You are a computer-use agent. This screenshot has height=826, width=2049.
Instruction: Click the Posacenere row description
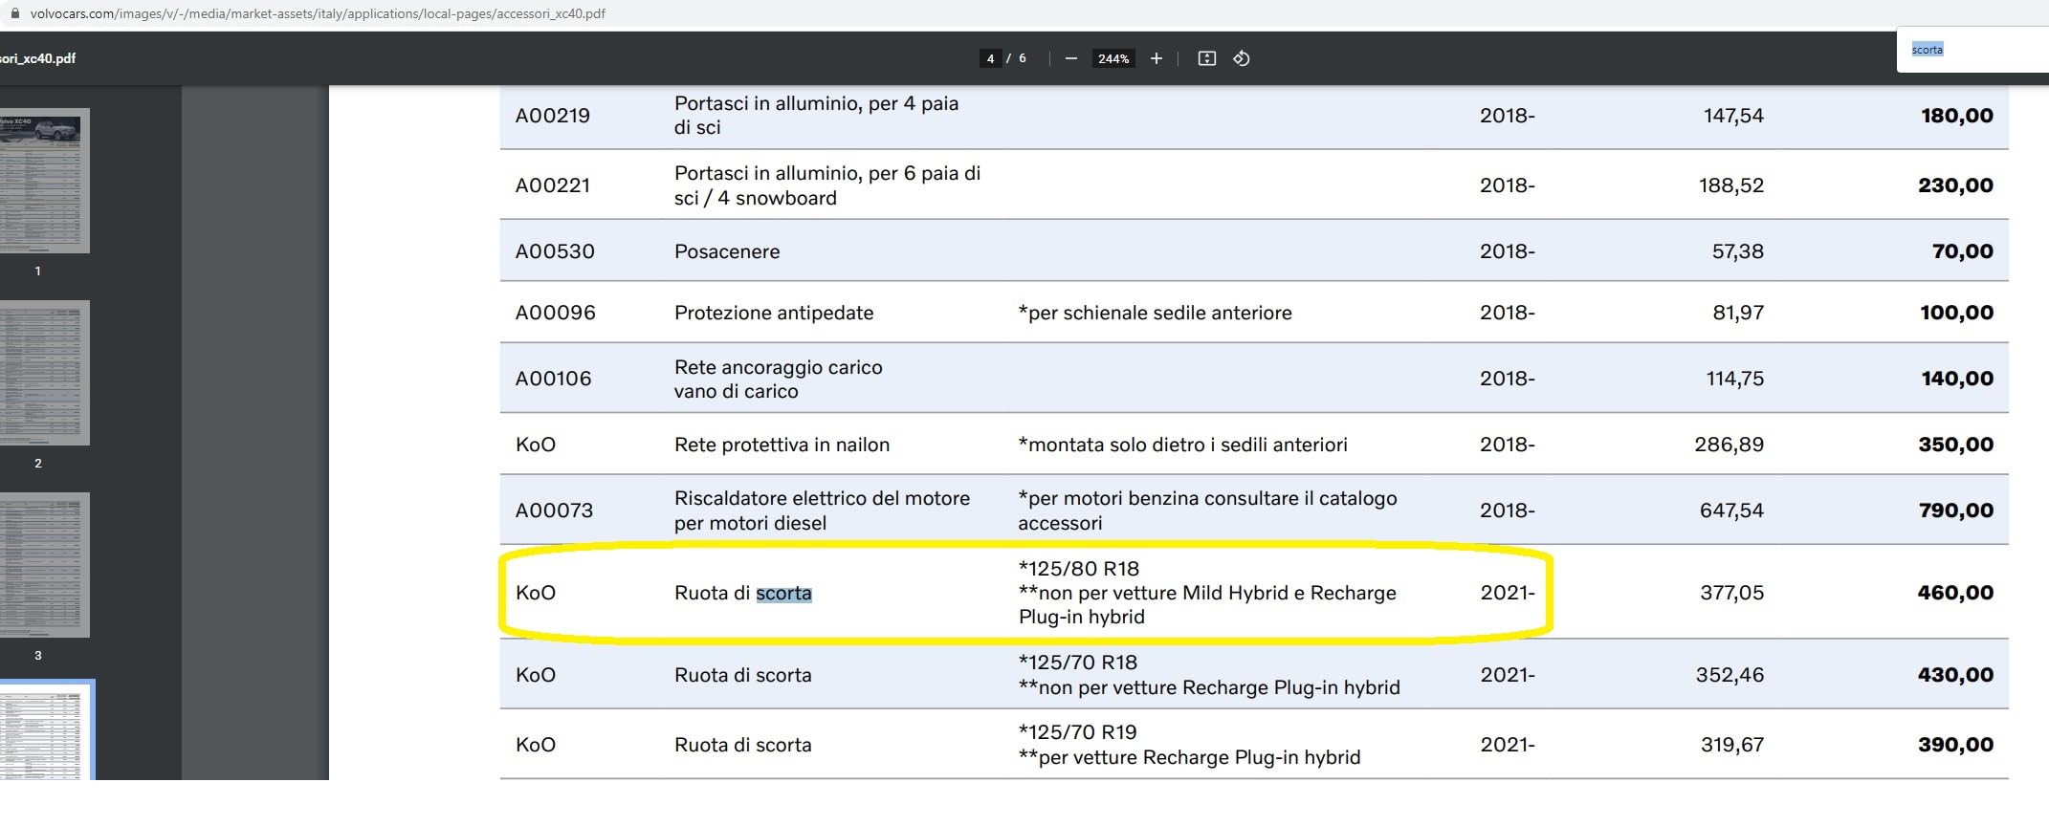[727, 251]
